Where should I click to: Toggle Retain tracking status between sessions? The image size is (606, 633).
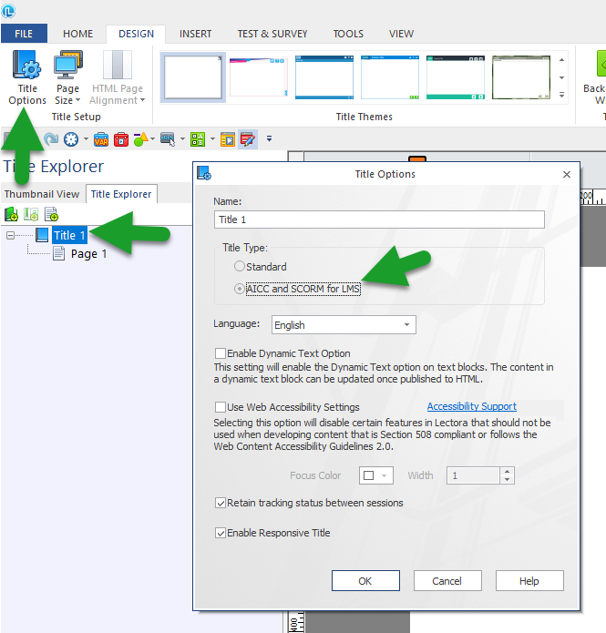pos(221,503)
